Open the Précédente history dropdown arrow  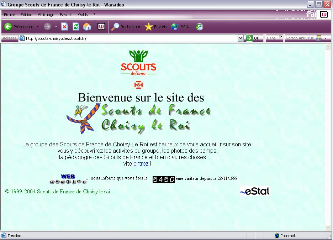38,27
